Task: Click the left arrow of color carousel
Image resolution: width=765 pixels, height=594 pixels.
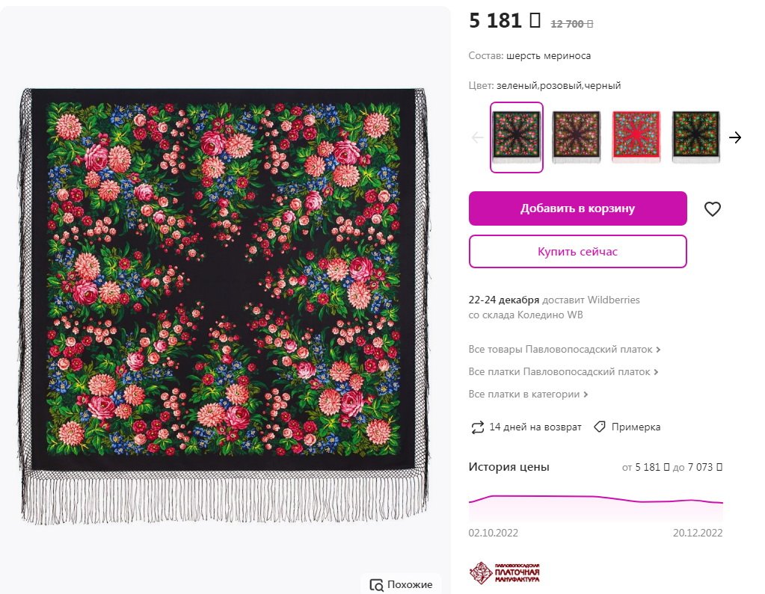Action: tap(478, 137)
